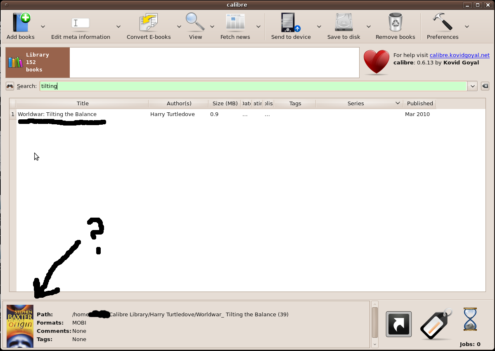Screen dimensions: 495x351
Task: Open the book Path location text
Action: [x=180, y=314]
